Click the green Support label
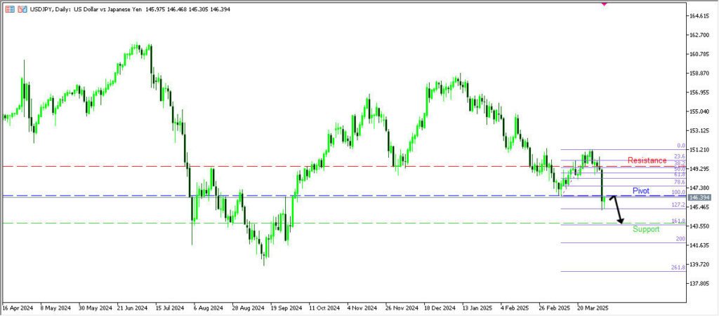The width and height of the screenshot is (719, 316). [x=646, y=229]
